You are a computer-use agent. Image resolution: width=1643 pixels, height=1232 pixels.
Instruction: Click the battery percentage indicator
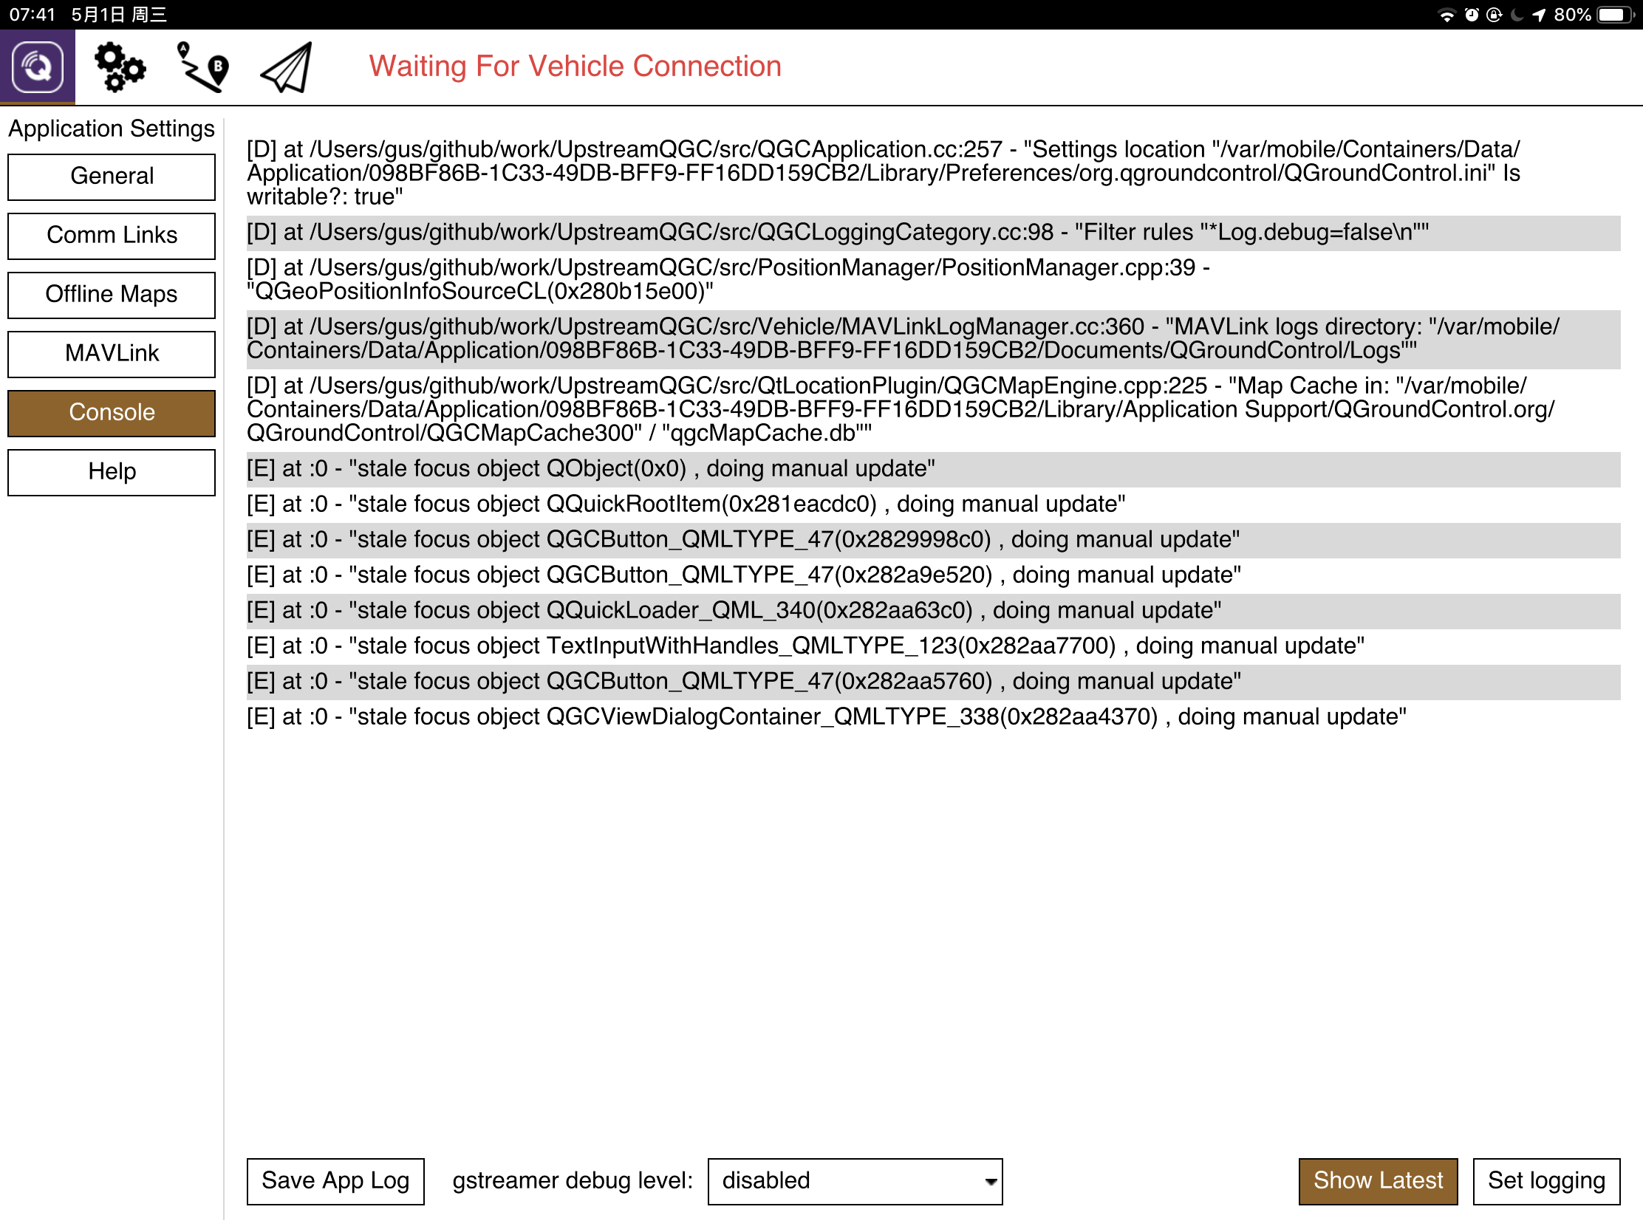1571,14
